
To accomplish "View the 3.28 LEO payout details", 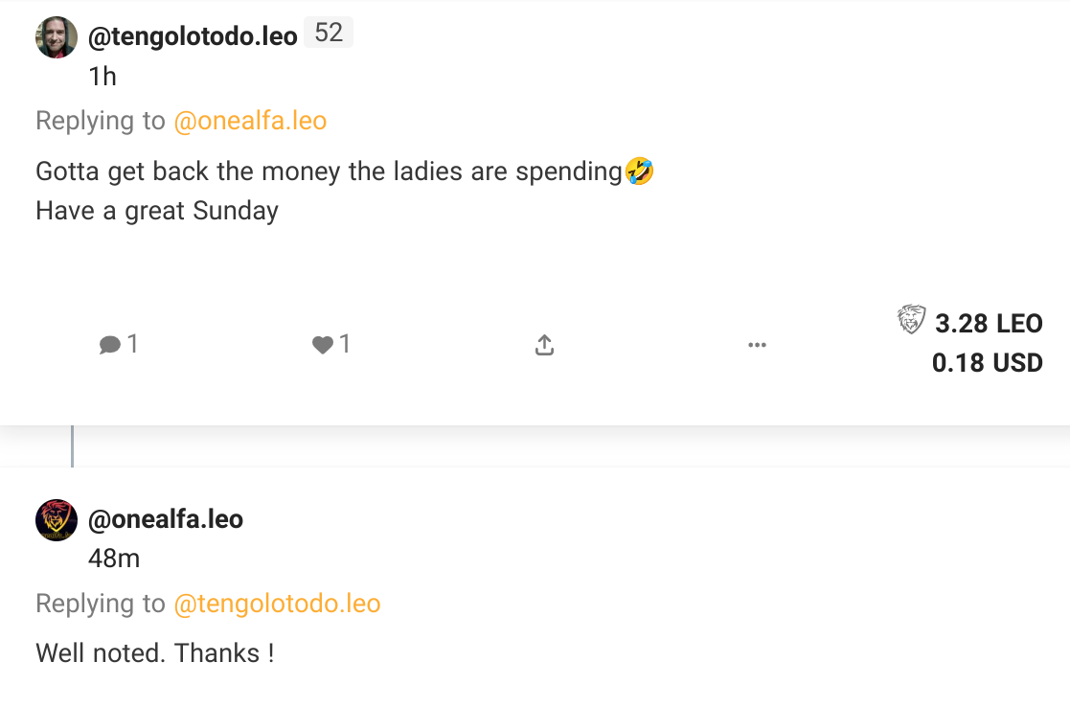I will (x=989, y=324).
